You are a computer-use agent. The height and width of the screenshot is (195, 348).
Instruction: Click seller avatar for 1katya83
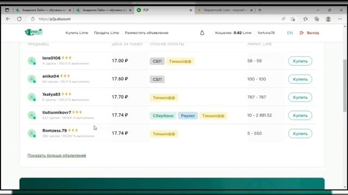coord(32,97)
